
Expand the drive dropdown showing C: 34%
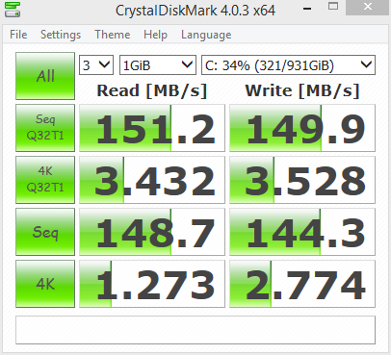[x=288, y=65]
